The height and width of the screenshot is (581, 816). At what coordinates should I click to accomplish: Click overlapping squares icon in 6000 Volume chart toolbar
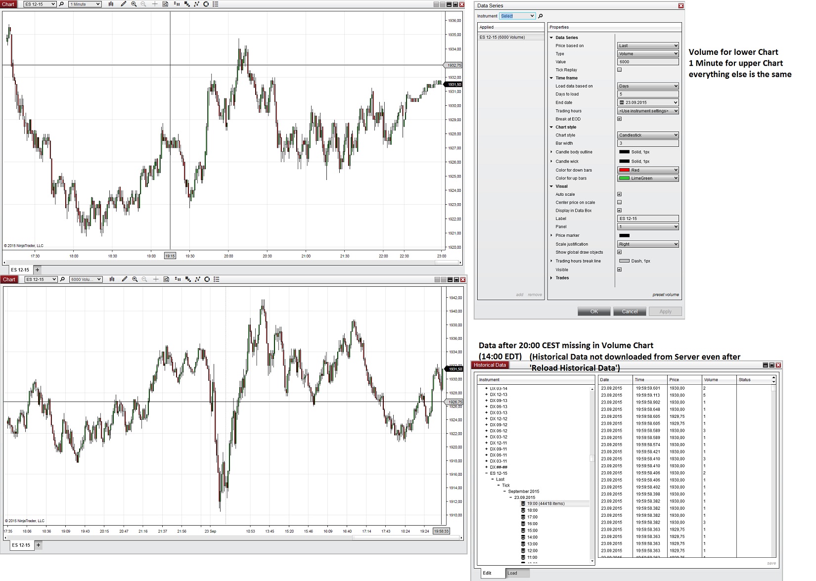(x=188, y=279)
